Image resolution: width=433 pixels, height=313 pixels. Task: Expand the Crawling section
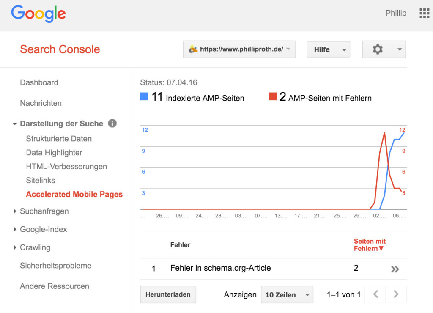coord(15,247)
